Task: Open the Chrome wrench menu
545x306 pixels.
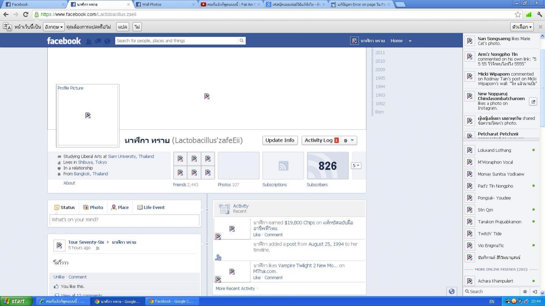Action: click(540, 14)
